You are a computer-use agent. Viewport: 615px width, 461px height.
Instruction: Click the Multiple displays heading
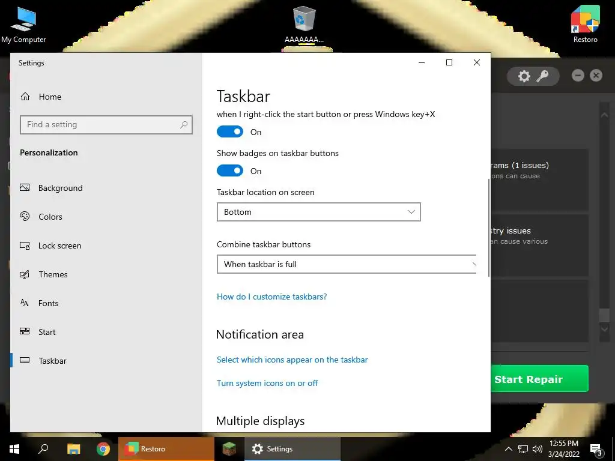[x=260, y=421]
